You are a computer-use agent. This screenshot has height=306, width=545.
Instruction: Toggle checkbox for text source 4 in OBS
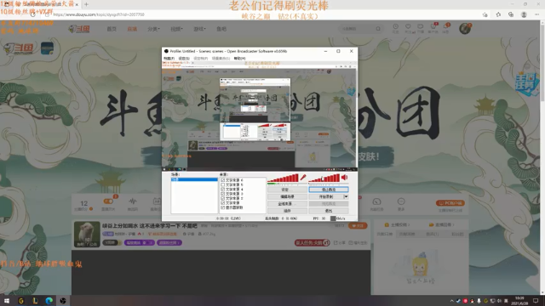coord(223,190)
